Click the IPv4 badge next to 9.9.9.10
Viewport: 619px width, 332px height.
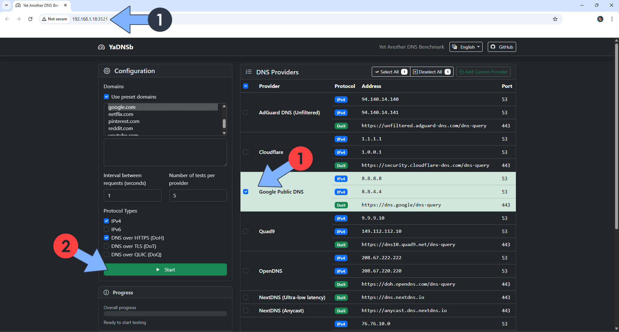(341, 218)
